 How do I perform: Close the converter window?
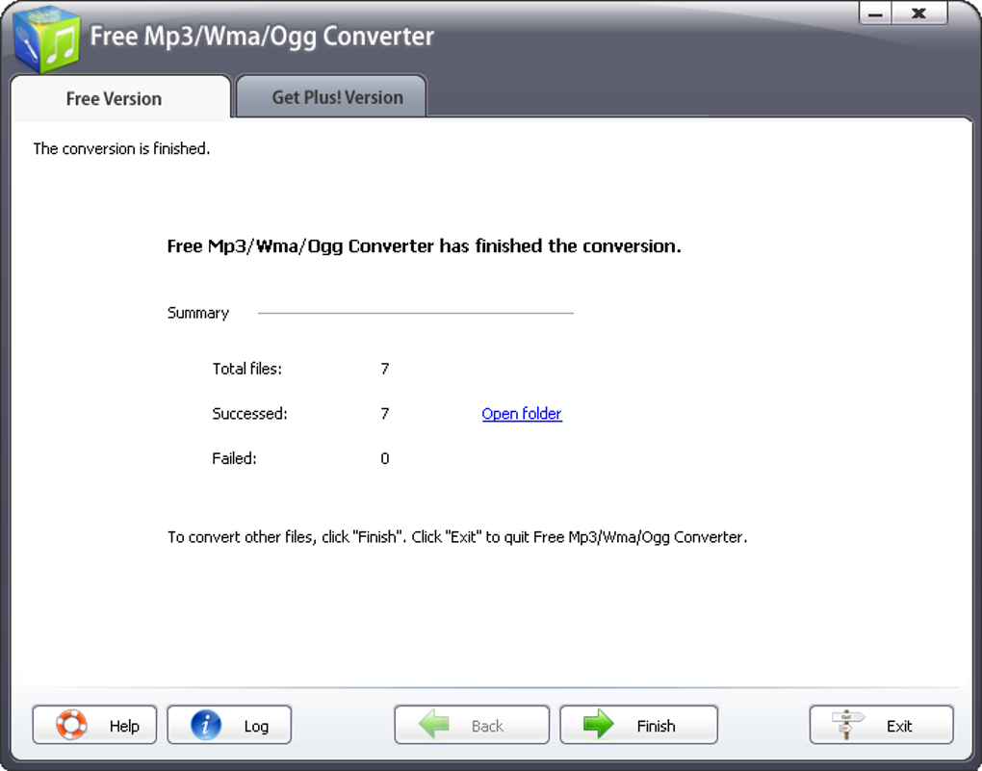click(x=919, y=13)
